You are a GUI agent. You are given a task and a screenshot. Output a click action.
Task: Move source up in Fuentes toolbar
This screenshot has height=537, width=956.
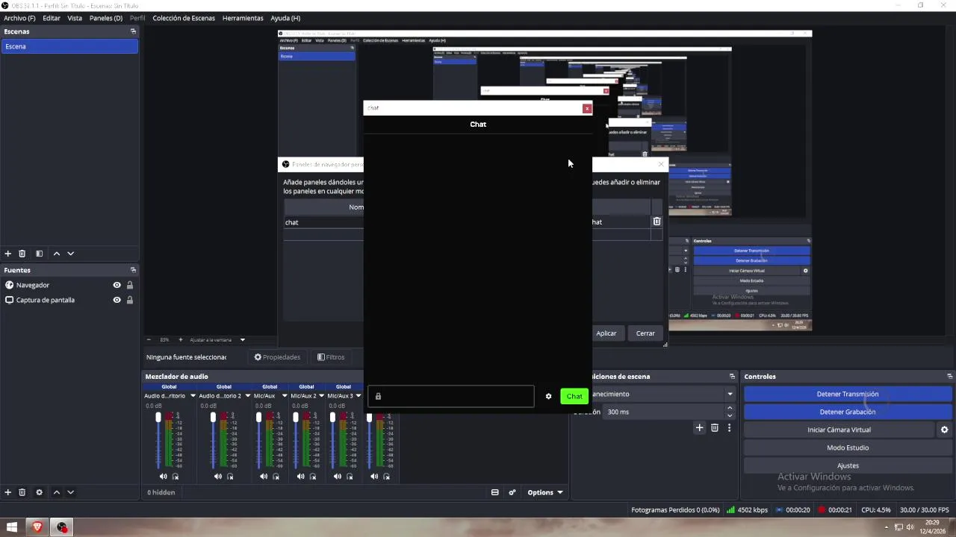(x=57, y=492)
